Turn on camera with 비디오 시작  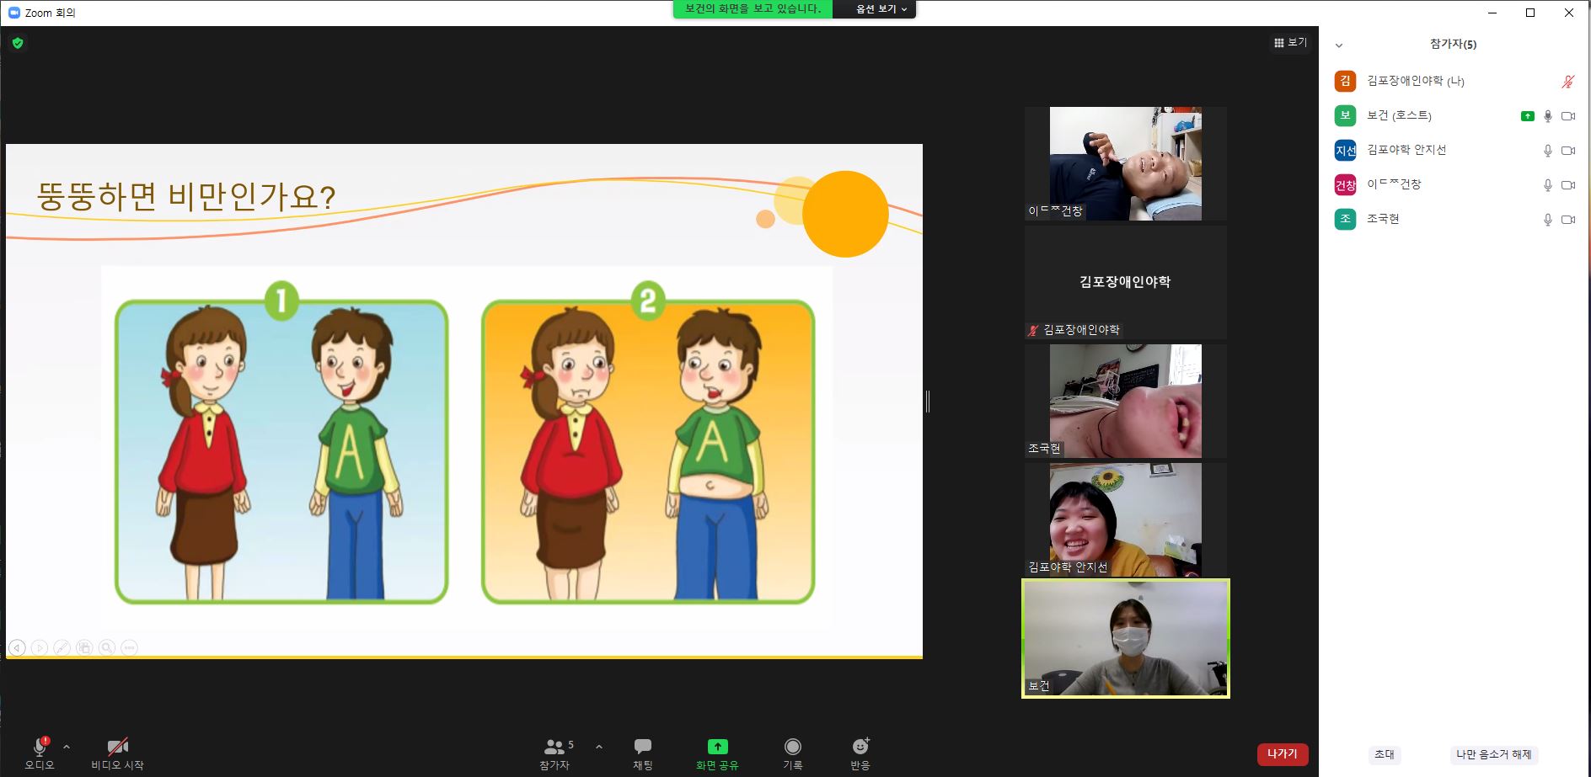coord(117,753)
